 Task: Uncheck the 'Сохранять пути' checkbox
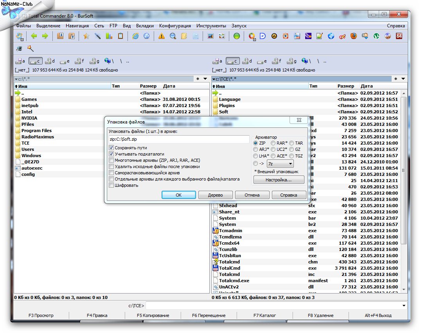[112, 148]
